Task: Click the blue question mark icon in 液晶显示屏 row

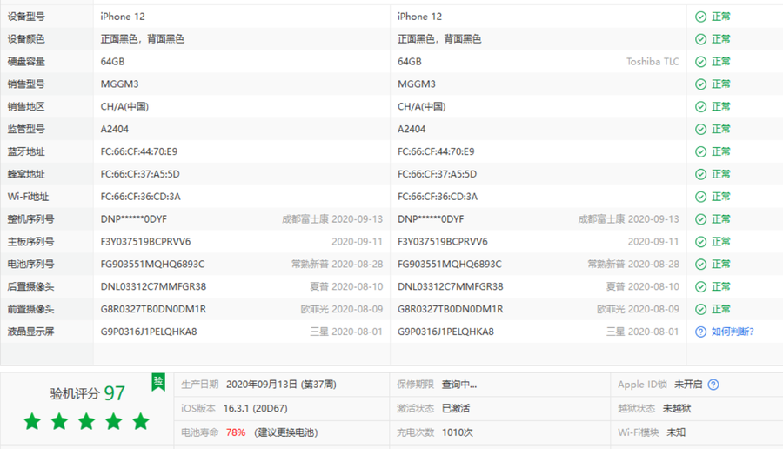Action: [700, 332]
